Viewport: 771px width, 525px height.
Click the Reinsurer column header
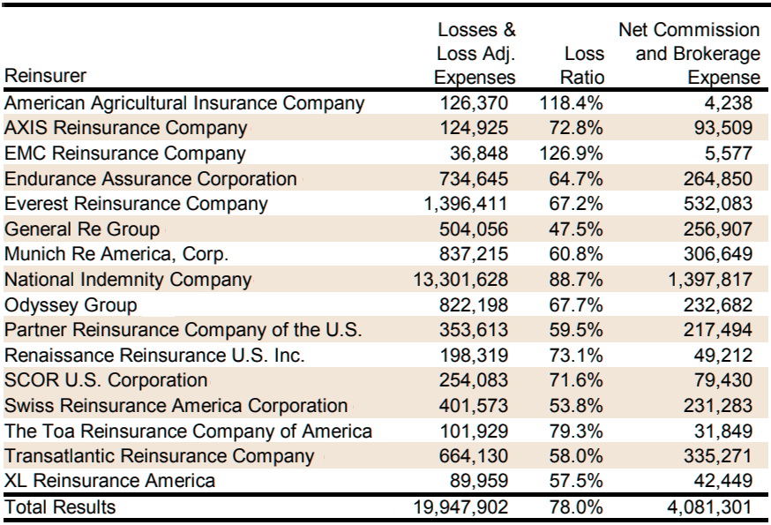tap(45, 76)
